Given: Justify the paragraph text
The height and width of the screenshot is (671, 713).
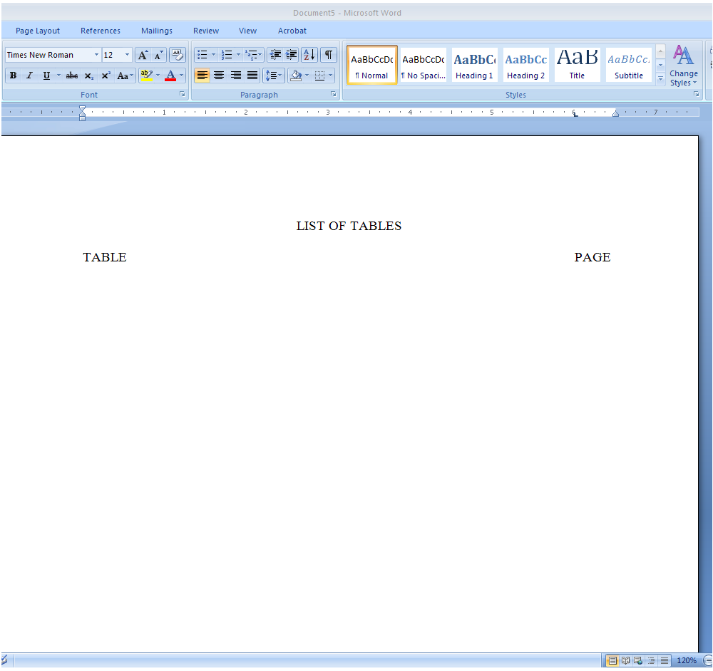Looking at the screenshot, I should click(x=252, y=75).
